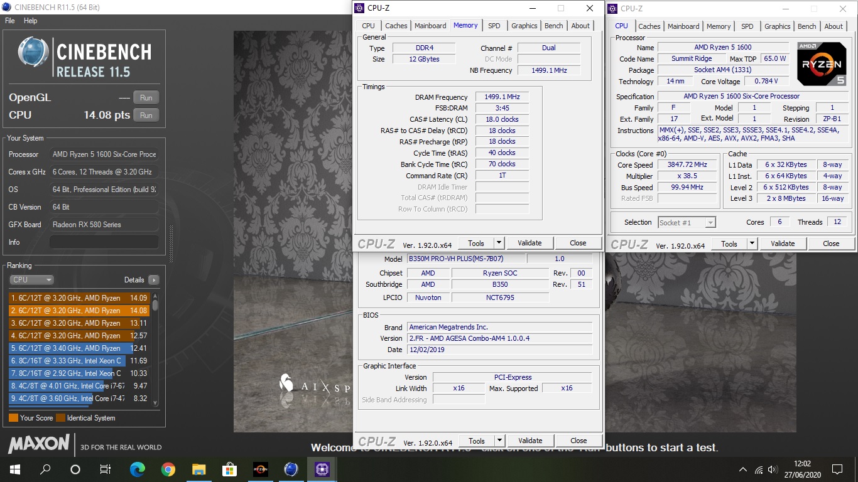The width and height of the screenshot is (858, 482).
Task: Click CPU-Z title bar icon of right window
Action: click(x=612, y=8)
